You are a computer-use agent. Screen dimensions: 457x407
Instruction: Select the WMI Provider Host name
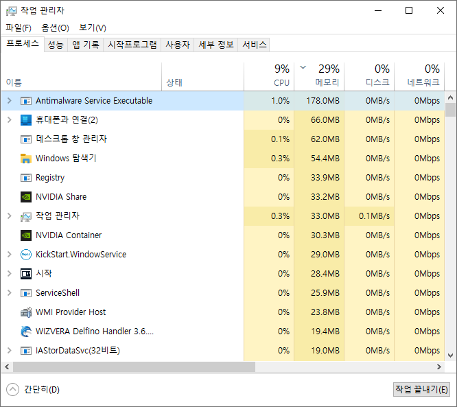[x=71, y=312]
